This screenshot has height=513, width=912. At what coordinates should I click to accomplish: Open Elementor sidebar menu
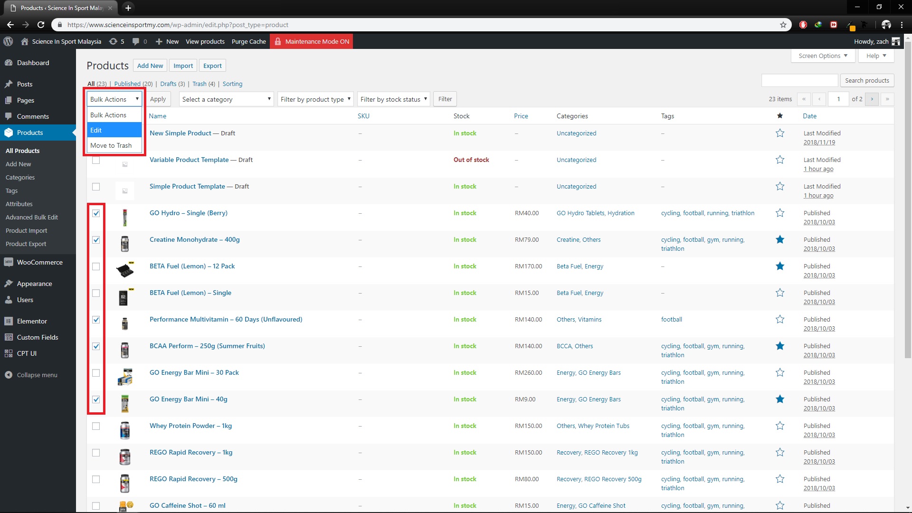38,321
